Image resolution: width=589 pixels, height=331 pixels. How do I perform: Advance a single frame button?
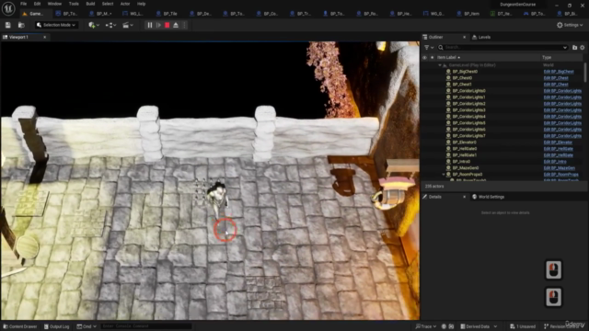click(158, 25)
